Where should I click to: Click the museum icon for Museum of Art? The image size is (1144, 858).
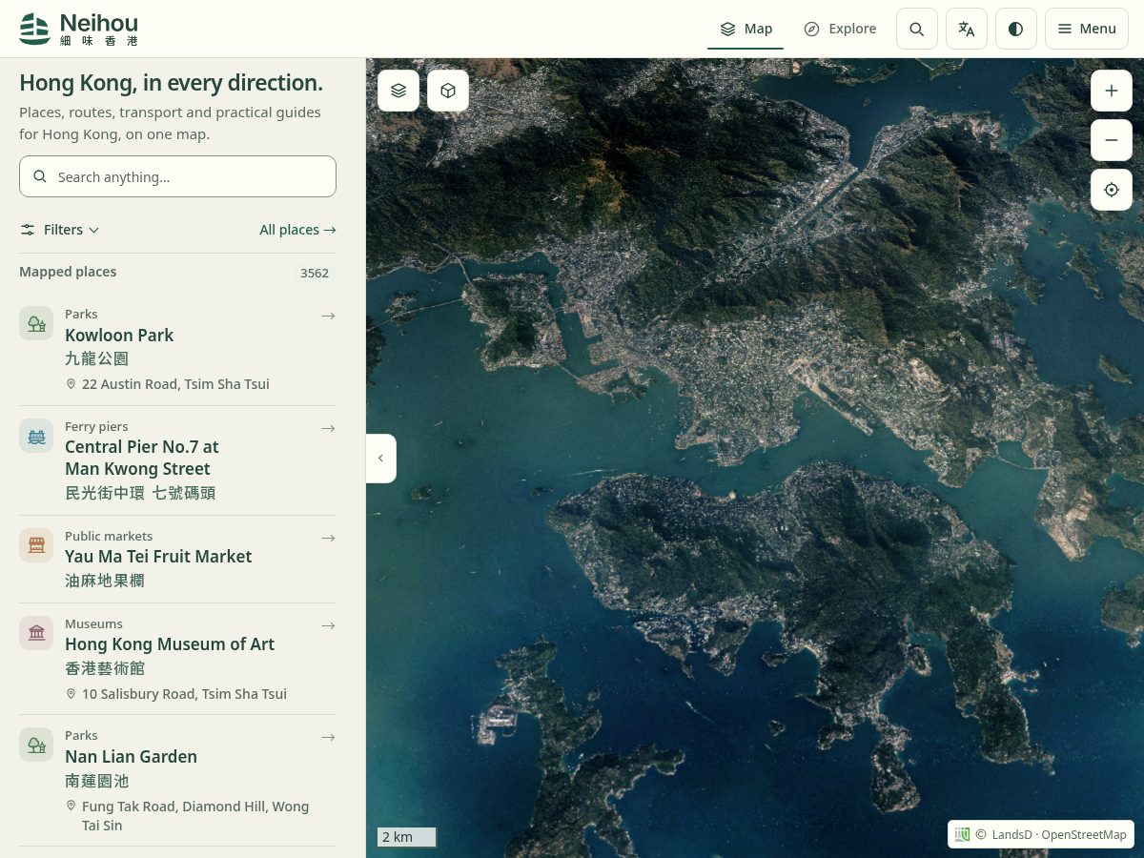[36, 633]
